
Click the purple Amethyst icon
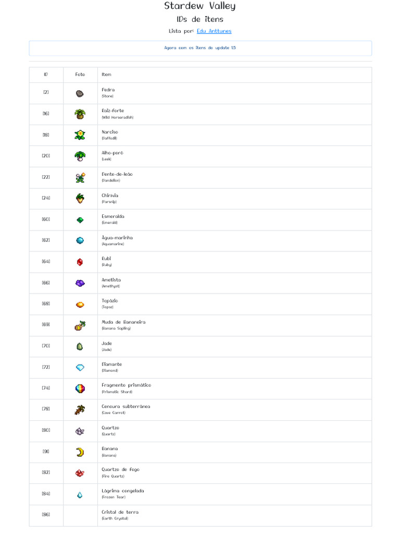pos(80,283)
